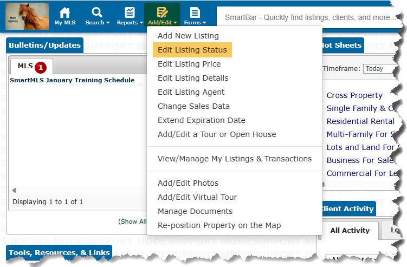Click the Show All link
This screenshot has height=267, width=407.
click(x=132, y=222)
